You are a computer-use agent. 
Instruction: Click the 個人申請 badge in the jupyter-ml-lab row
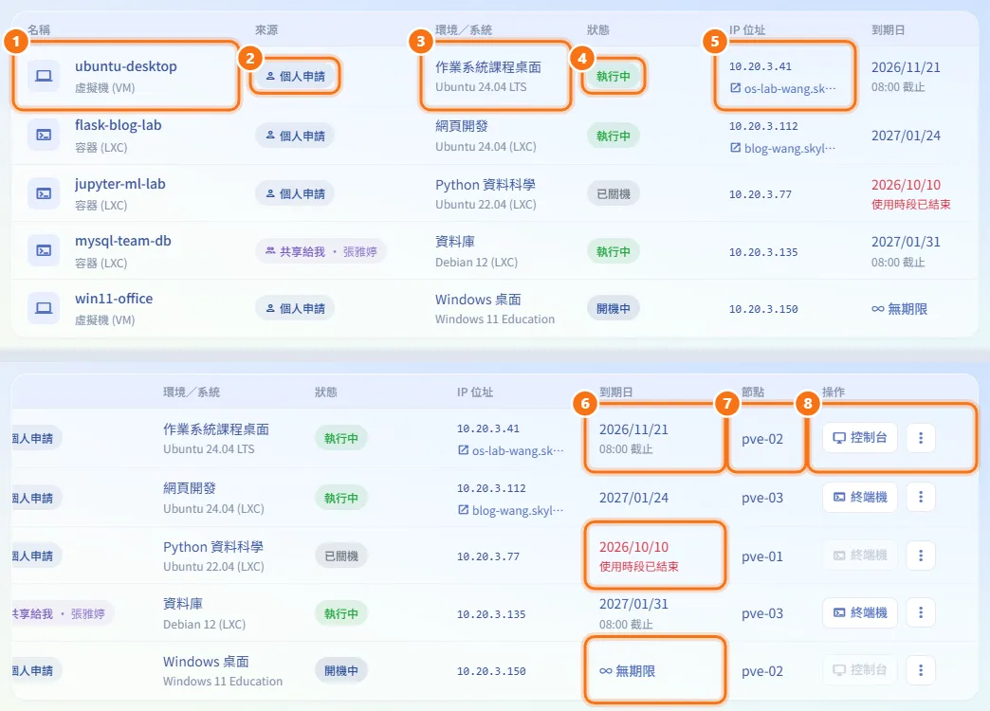[x=295, y=193]
